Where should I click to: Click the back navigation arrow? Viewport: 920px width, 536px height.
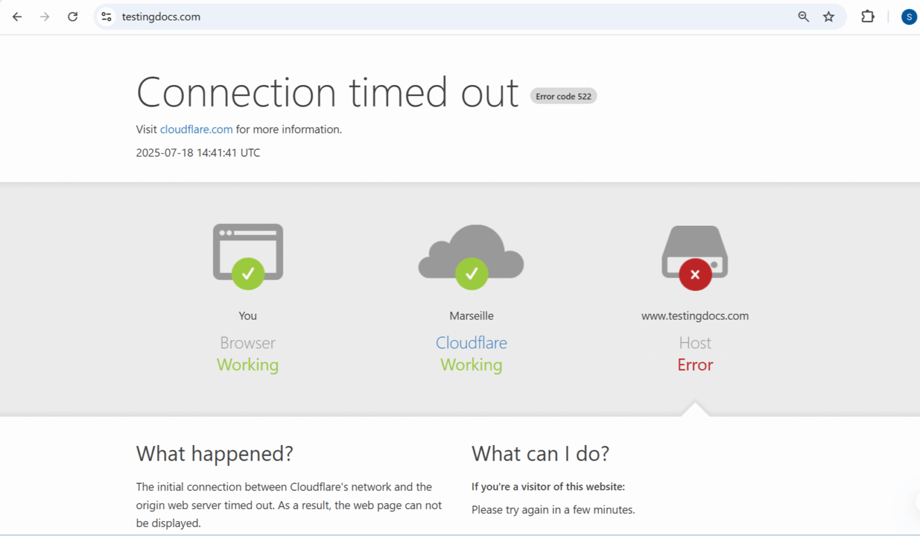pos(17,17)
